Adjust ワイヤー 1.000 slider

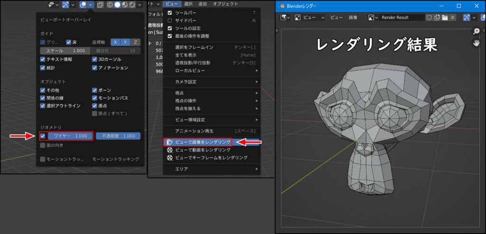pyautogui.click(x=70, y=136)
